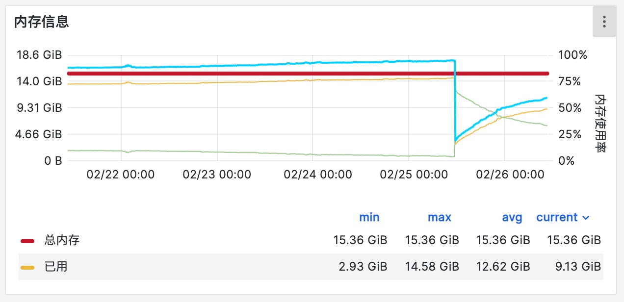Viewport: 624px width, 302px height.
Task: Click the 已用 max value 14.58 GiB
Action: [x=432, y=267]
